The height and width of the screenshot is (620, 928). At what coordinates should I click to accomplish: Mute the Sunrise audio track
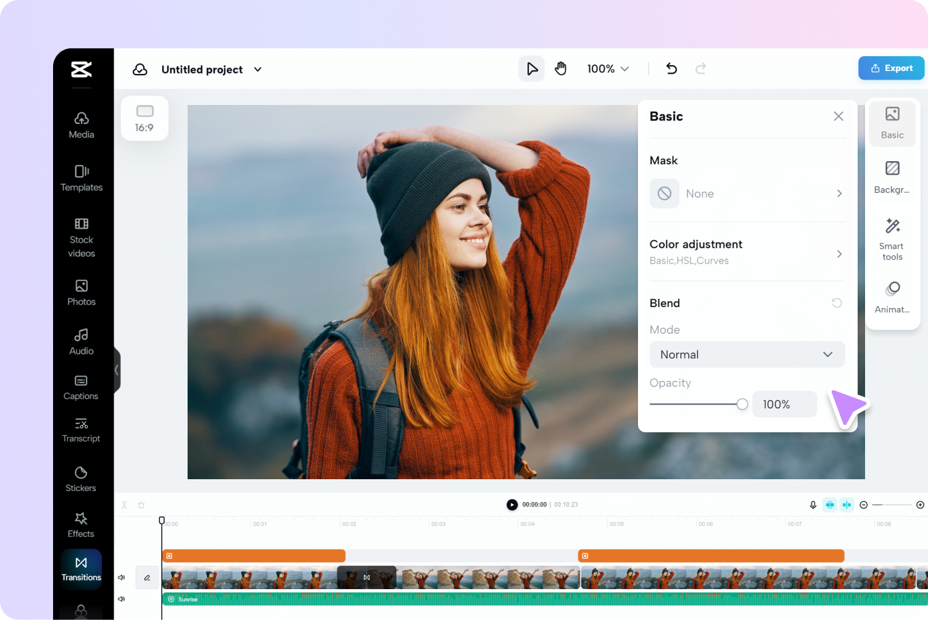coord(122,598)
